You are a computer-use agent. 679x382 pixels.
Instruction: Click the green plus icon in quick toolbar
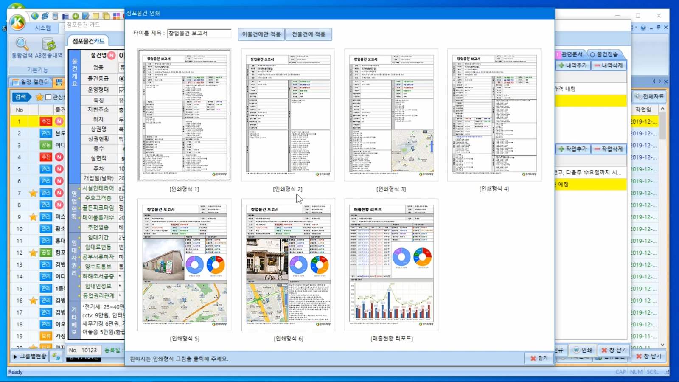tap(76, 16)
